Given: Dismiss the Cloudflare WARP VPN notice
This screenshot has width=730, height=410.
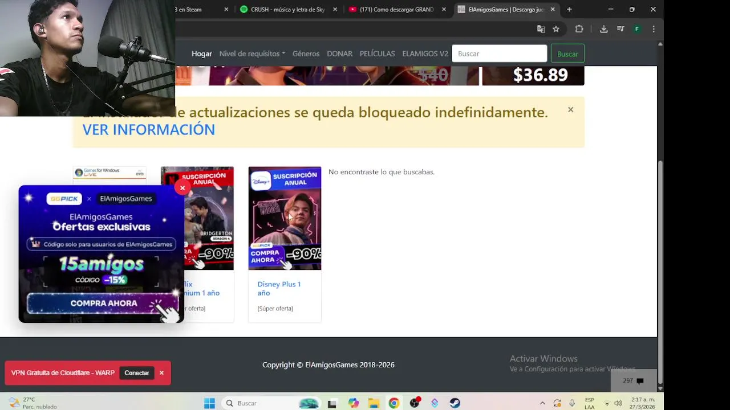Looking at the screenshot, I should coord(161,373).
